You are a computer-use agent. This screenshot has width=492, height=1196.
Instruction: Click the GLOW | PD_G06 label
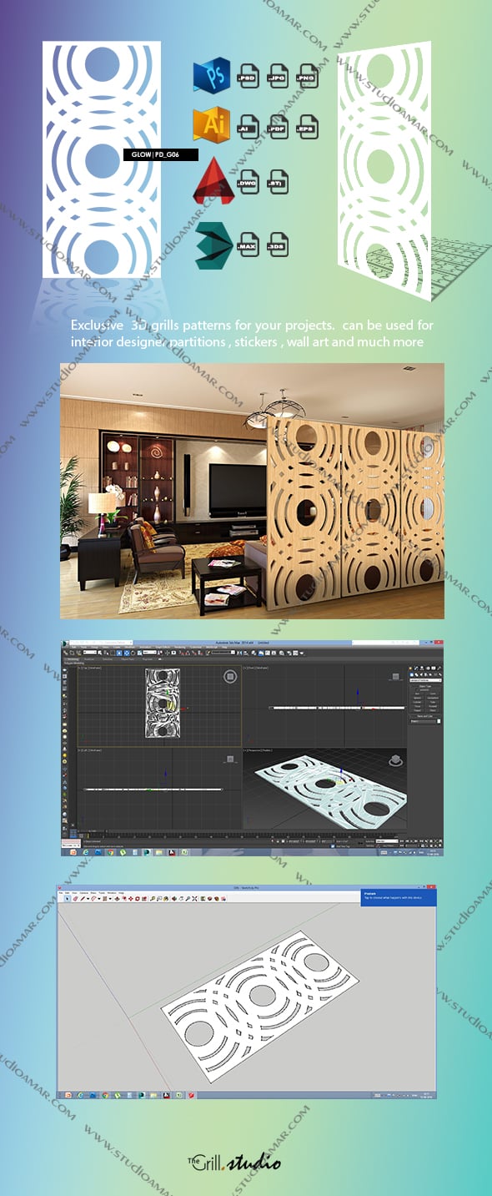tap(160, 154)
